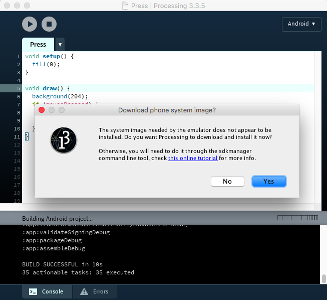This screenshot has height=300, width=327.
Task: Open the tab menu arrow next to Press
Action: click(60, 45)
